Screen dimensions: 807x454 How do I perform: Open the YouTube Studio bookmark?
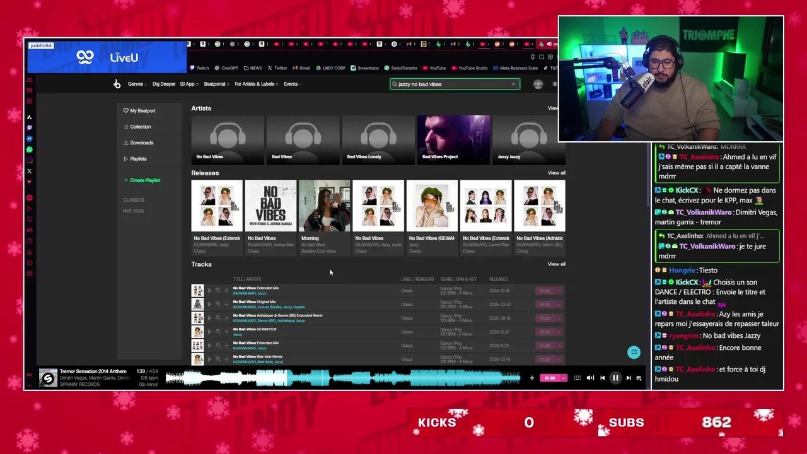tap(470, 68)
